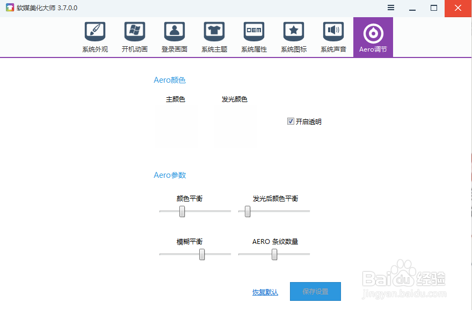Viewport: 472px width, 310px height.
Task: Select the 系统声音 tool
Action: tap(333, 36)
